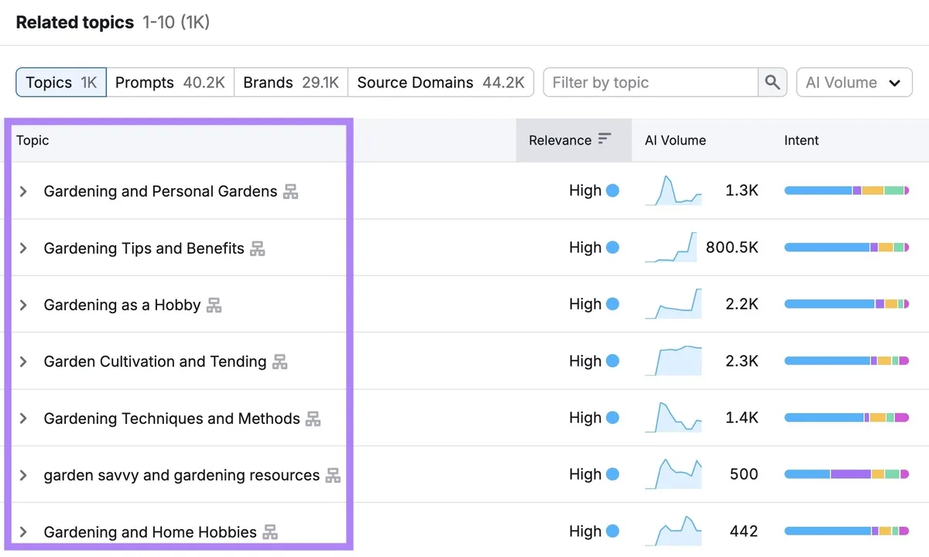Screen dimensions: 929x557
Task: Click the 2.2K AI Volume value
Action: click(742, 304)
